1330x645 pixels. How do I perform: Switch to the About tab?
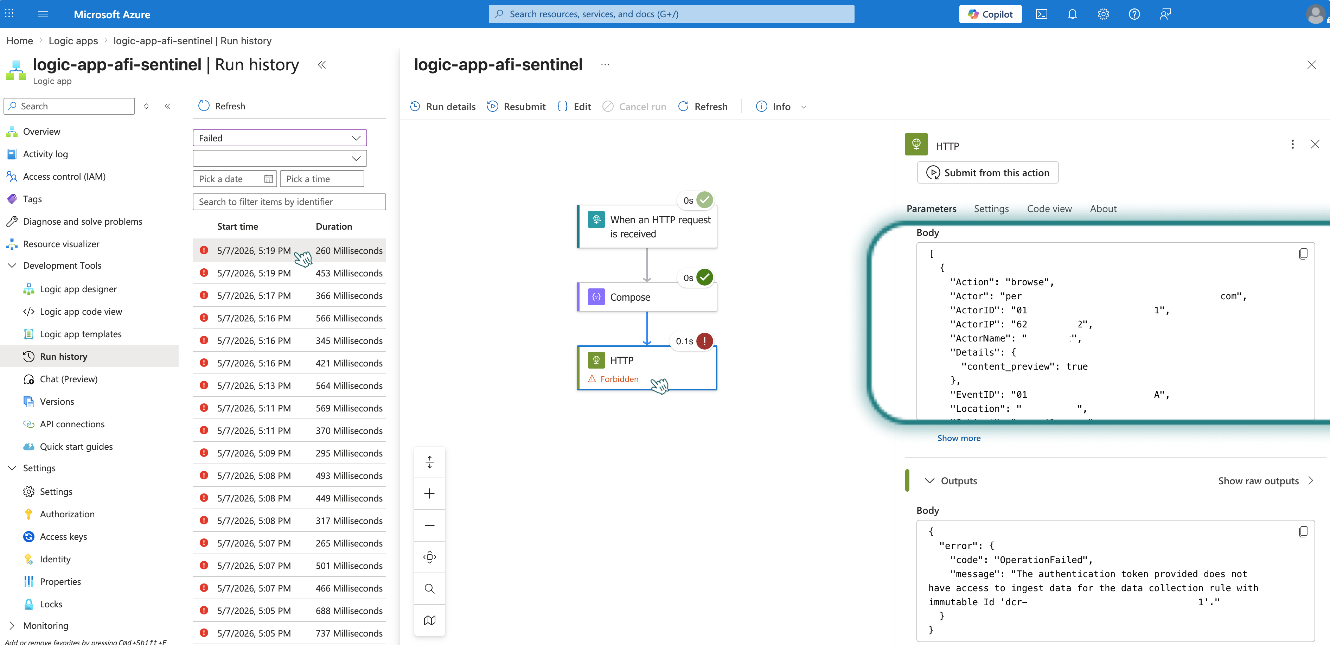(x=1103, y=209)
